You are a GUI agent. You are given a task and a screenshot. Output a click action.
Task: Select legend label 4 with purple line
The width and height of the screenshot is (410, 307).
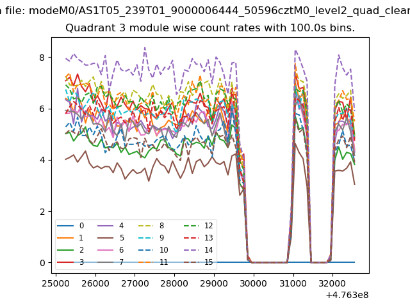click(115, 226)
